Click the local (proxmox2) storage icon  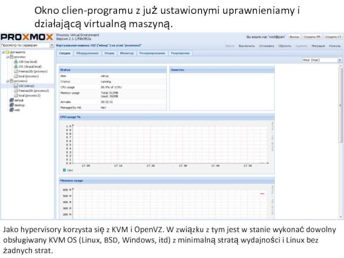16,95
